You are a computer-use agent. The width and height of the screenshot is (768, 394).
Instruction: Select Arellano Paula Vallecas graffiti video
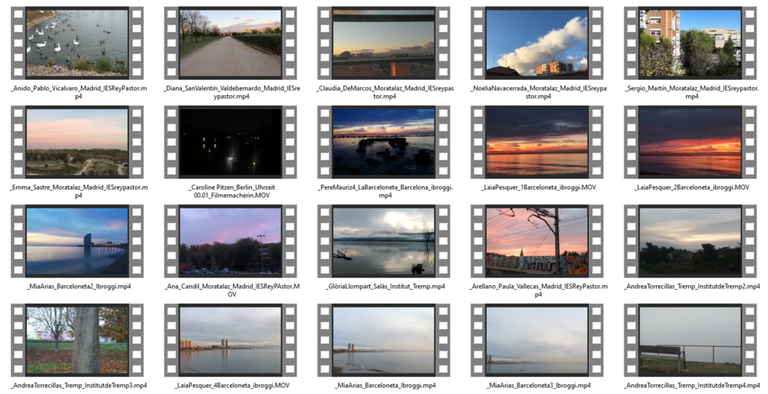click(538, 241)
